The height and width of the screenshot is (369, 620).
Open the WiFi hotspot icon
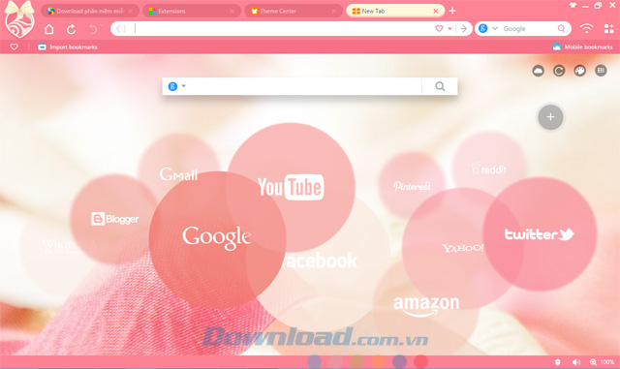[587, 28]
